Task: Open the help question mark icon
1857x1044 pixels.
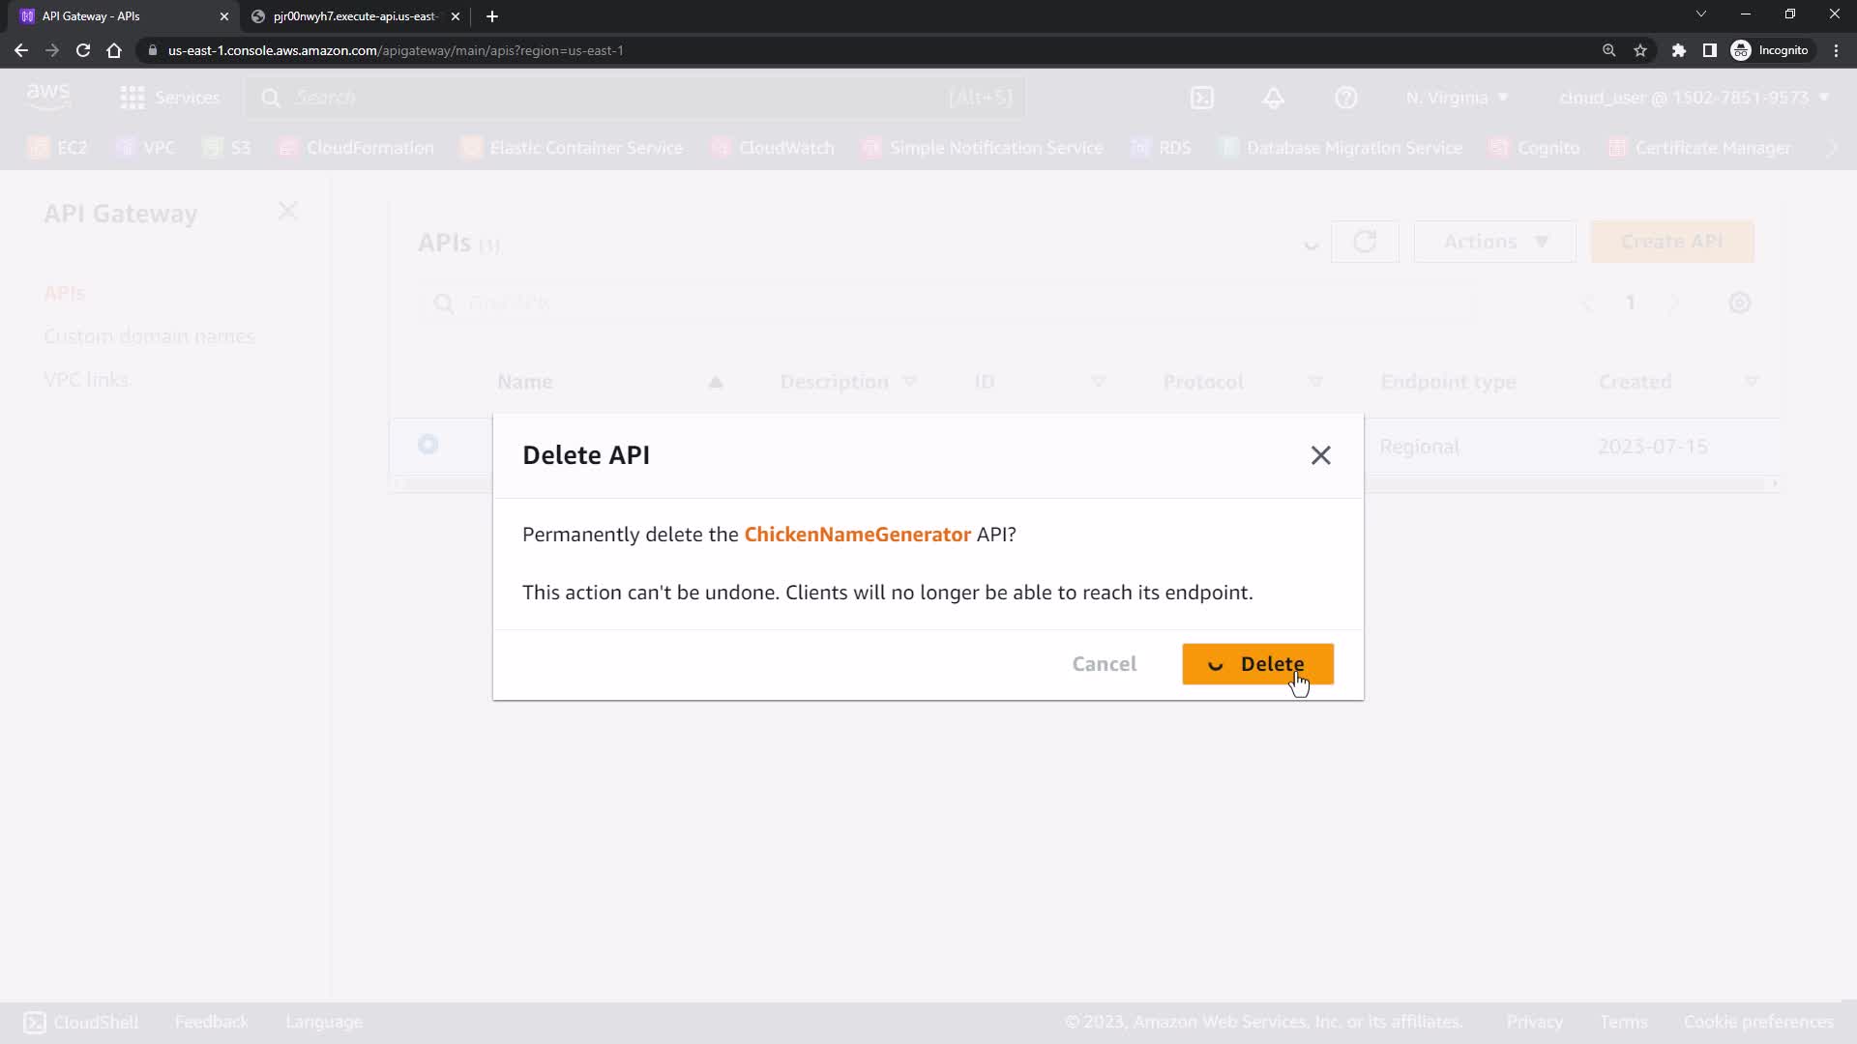Action: pos(1345,98)
